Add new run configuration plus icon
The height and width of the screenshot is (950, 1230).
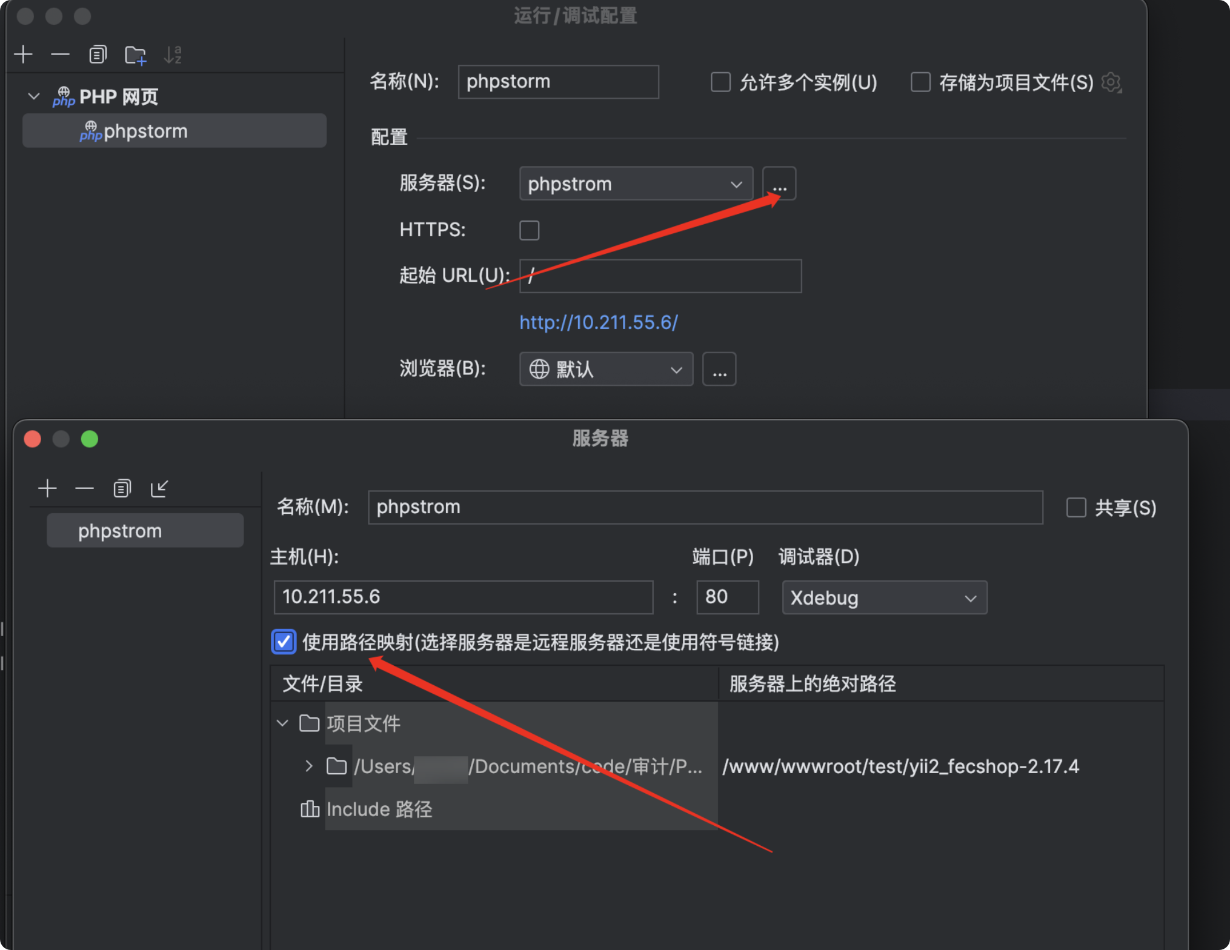pos(23,55)
